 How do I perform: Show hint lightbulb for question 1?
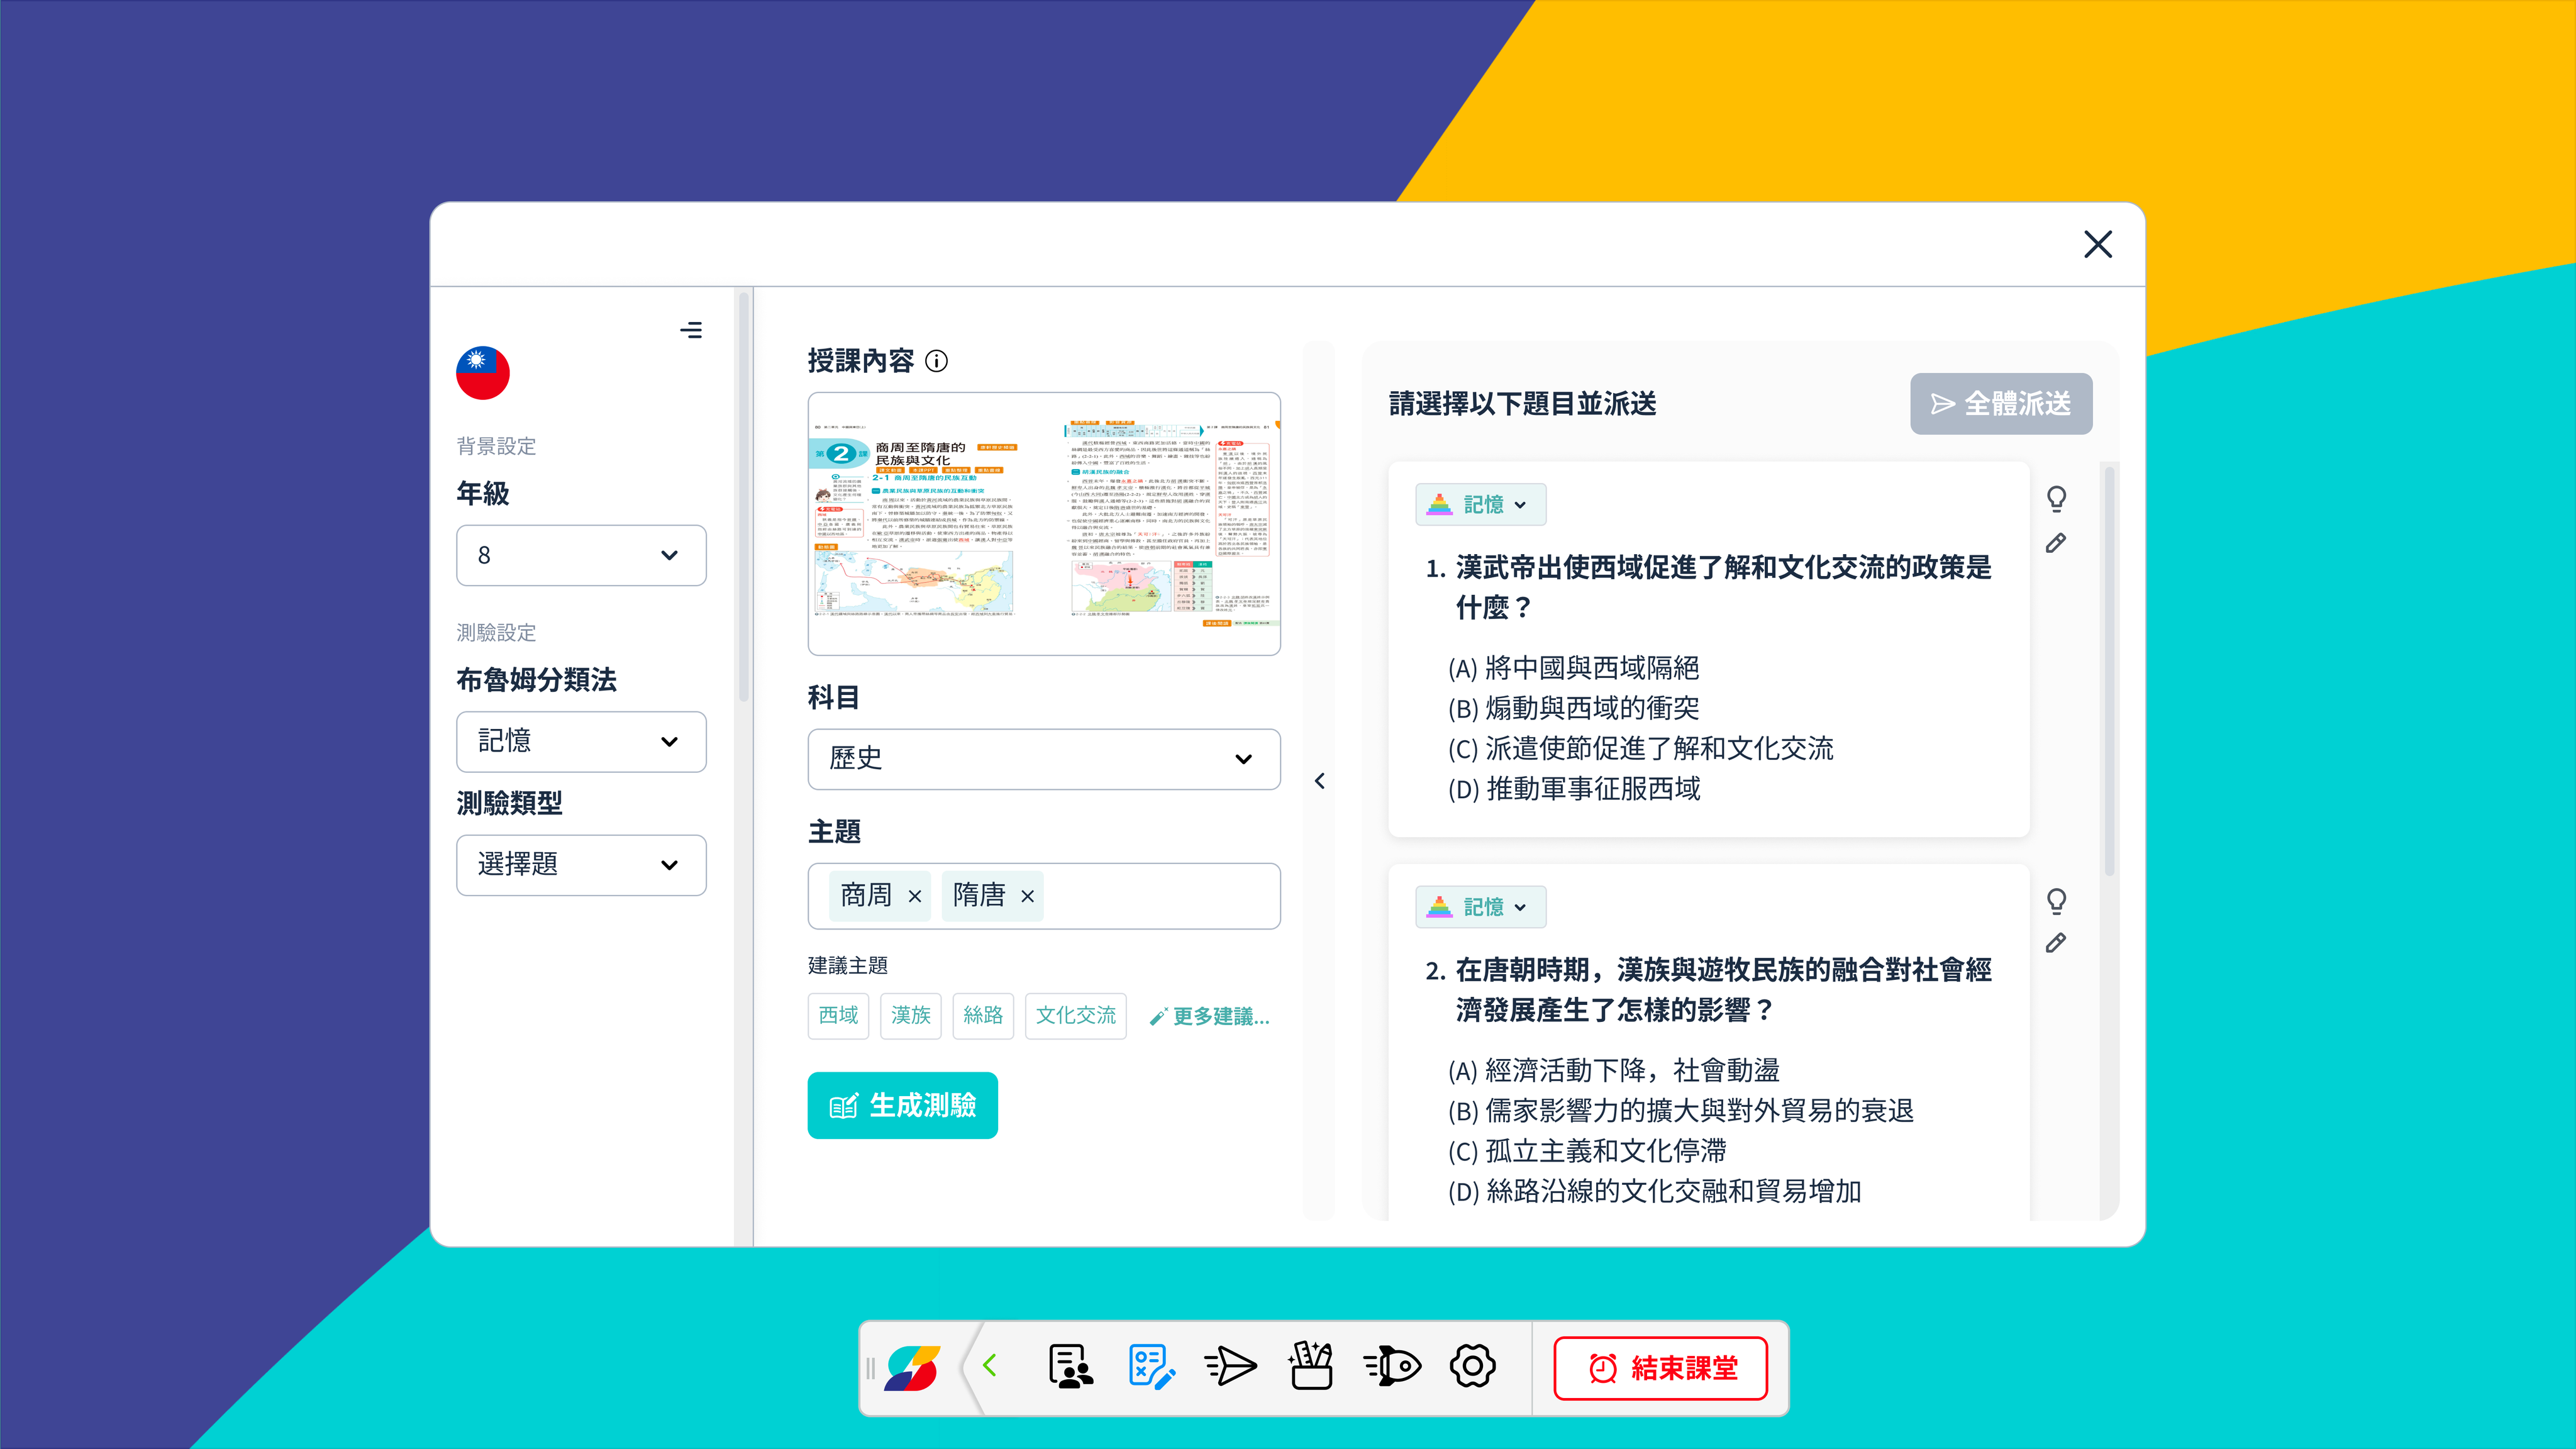click(x=2056, y=499)
